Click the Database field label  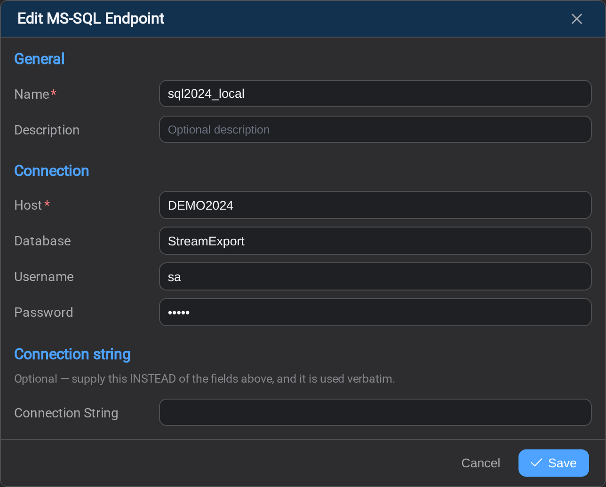tap(42, 241)
